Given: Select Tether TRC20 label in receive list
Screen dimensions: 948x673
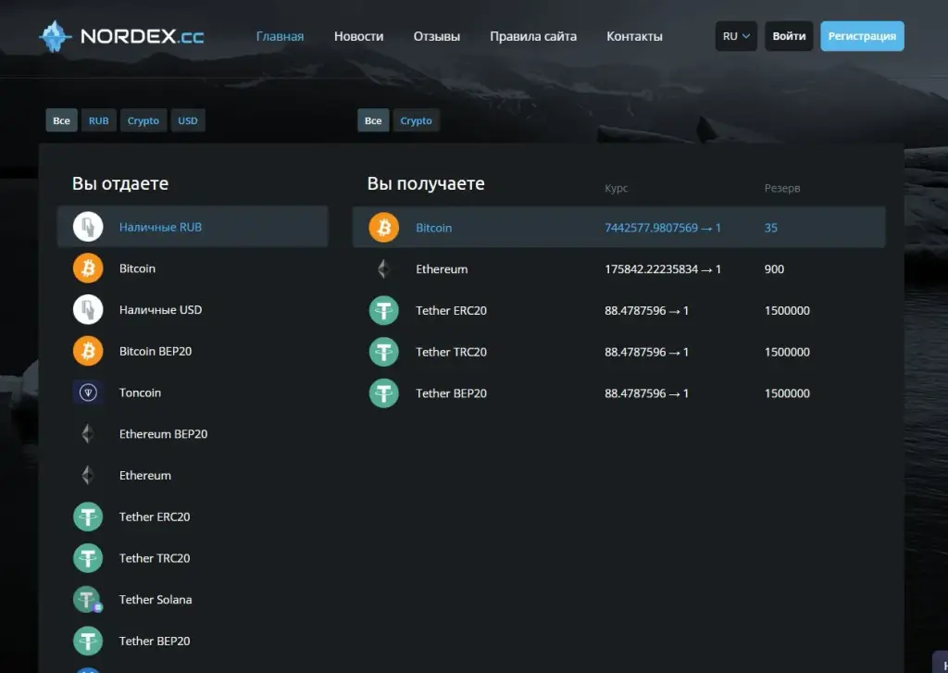Looking at the screenshot, I should [451, 352].
